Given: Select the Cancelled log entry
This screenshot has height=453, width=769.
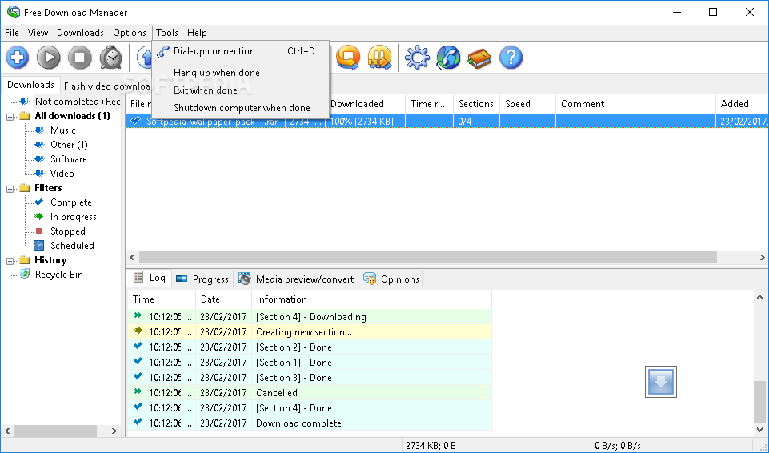Looking at the screenshot, I should click(x=310, y=393).
